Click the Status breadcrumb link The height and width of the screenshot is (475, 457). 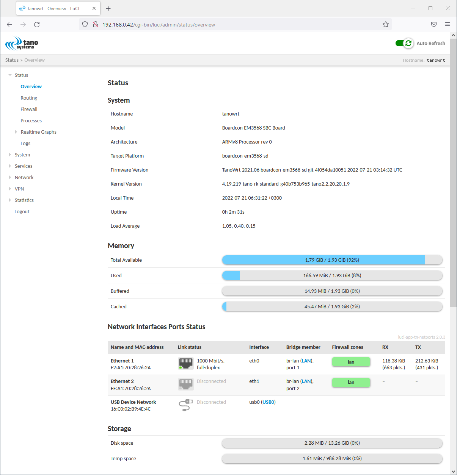[12, 60]
